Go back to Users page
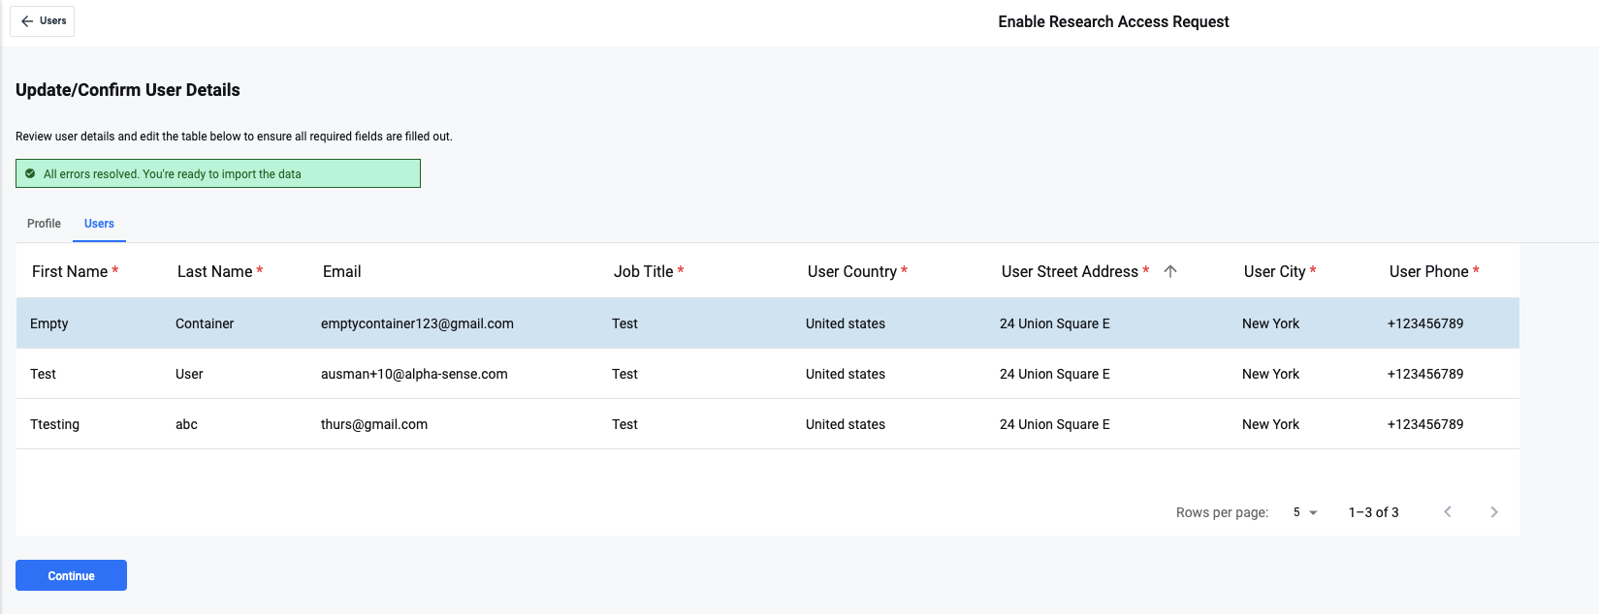This screenshot has height=614, width=1599. (x=43, y=21)
